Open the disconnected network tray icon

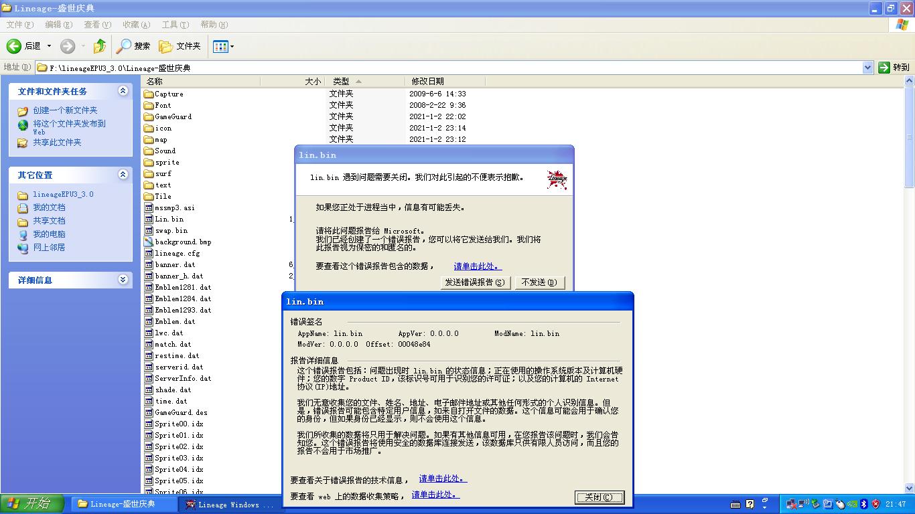(x=792, y=504)
